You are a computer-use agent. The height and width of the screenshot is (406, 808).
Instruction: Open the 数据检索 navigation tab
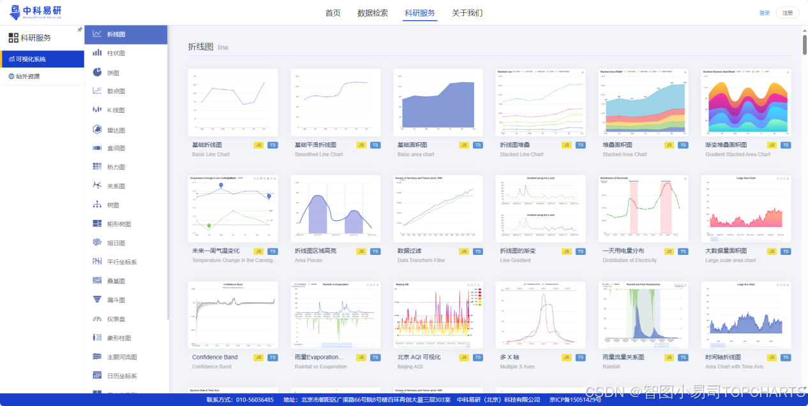tap(373, 13)
